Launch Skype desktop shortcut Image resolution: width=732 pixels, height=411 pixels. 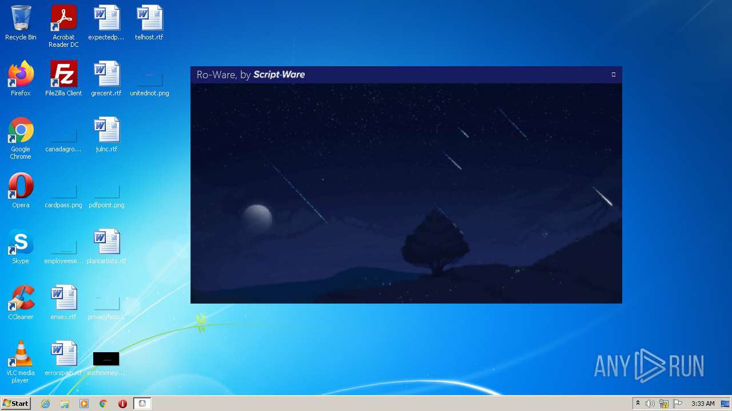click(x=21, y=247)
